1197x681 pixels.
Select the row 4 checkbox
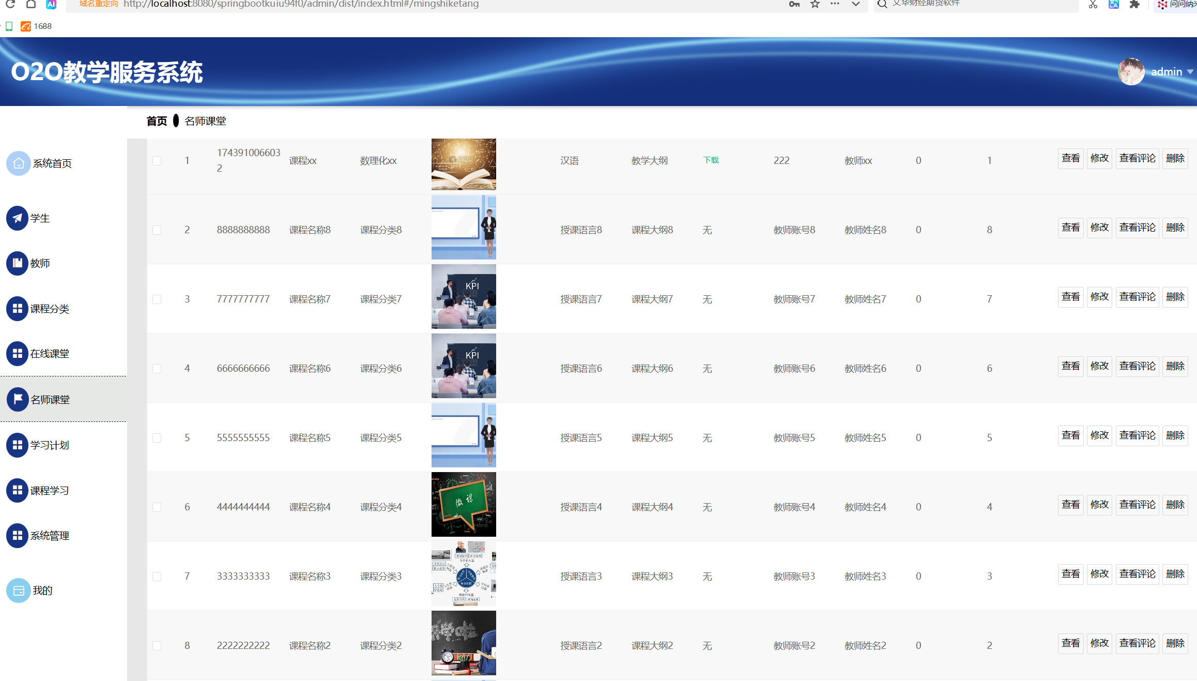point(157,369)
